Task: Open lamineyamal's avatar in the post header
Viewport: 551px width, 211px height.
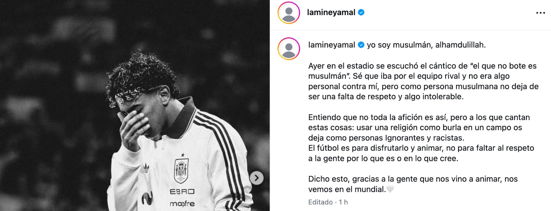Action: (289, 13)
